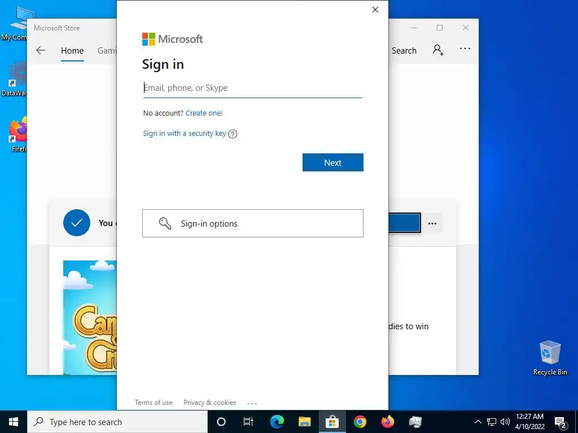
Task: Open Terms of use link
Action: (154, 403)
